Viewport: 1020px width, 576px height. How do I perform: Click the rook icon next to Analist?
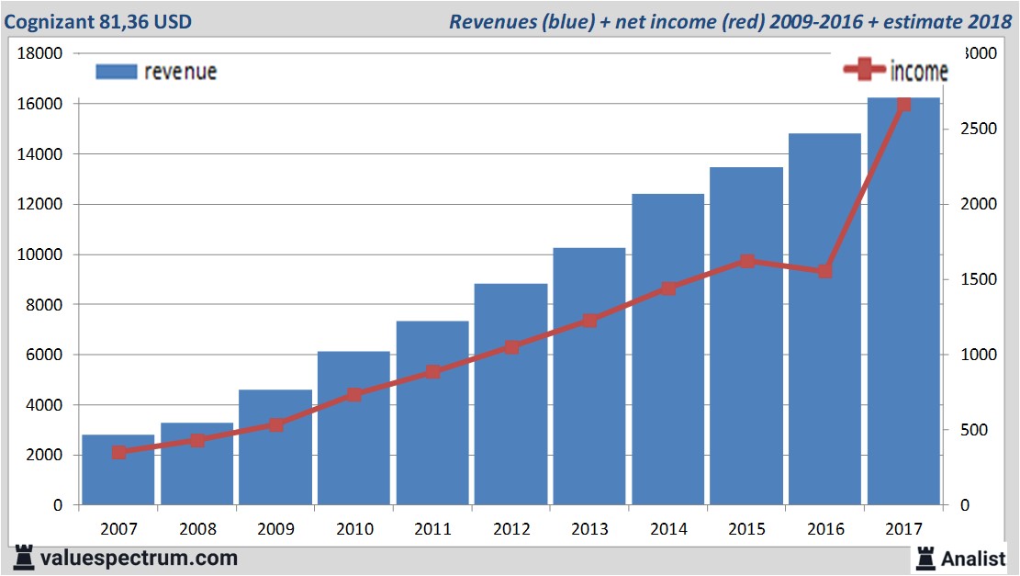pyautogui.click(x=927, y=557)
